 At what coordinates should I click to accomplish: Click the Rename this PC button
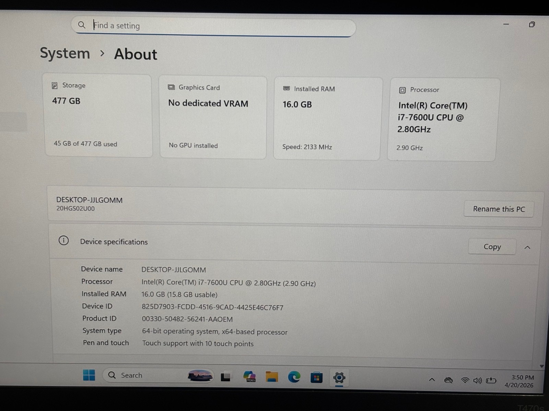499,209
